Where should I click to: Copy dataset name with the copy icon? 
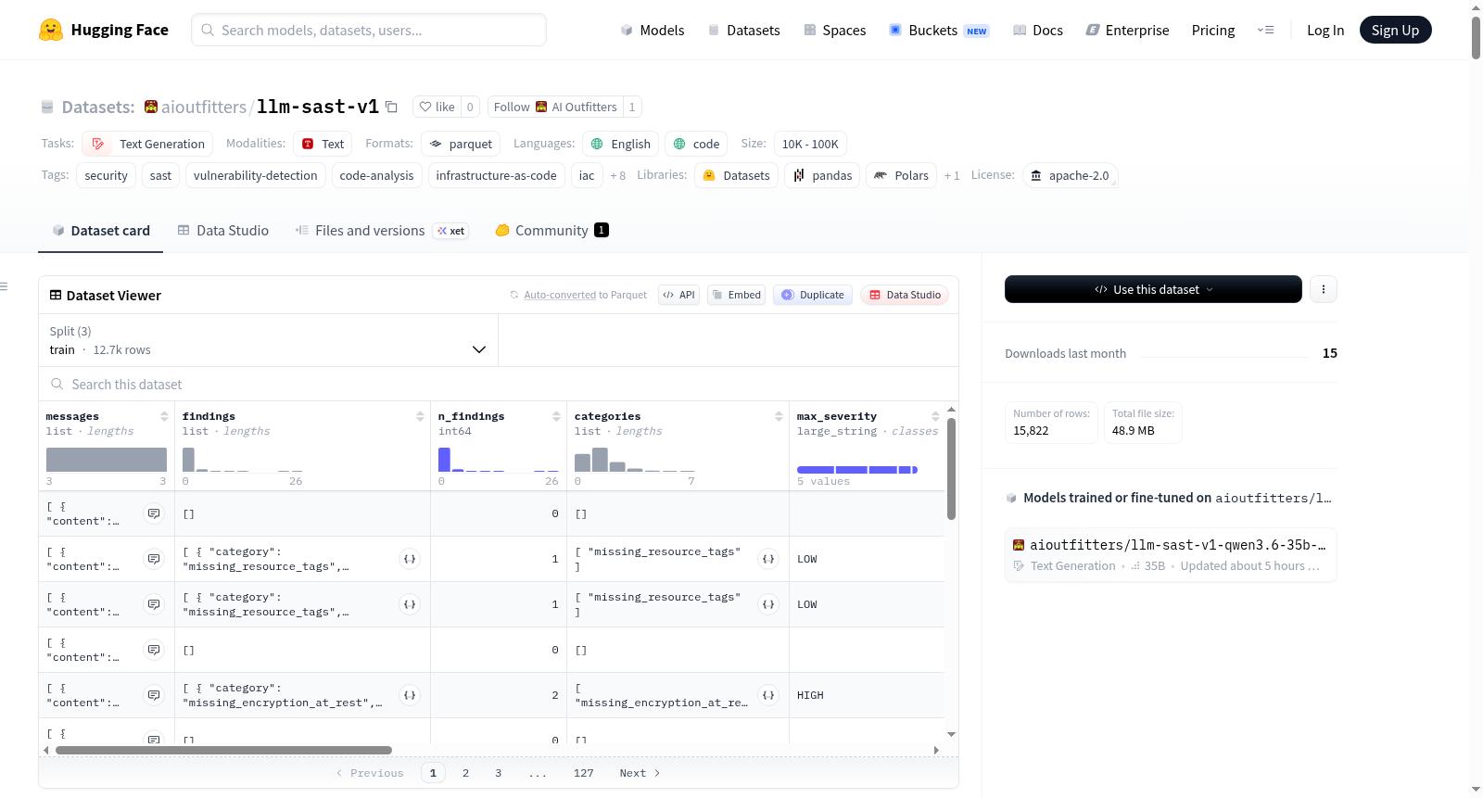click(391, 107)
